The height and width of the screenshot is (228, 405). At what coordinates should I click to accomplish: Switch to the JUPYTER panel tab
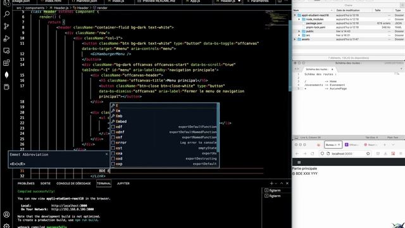pos(123,183)
